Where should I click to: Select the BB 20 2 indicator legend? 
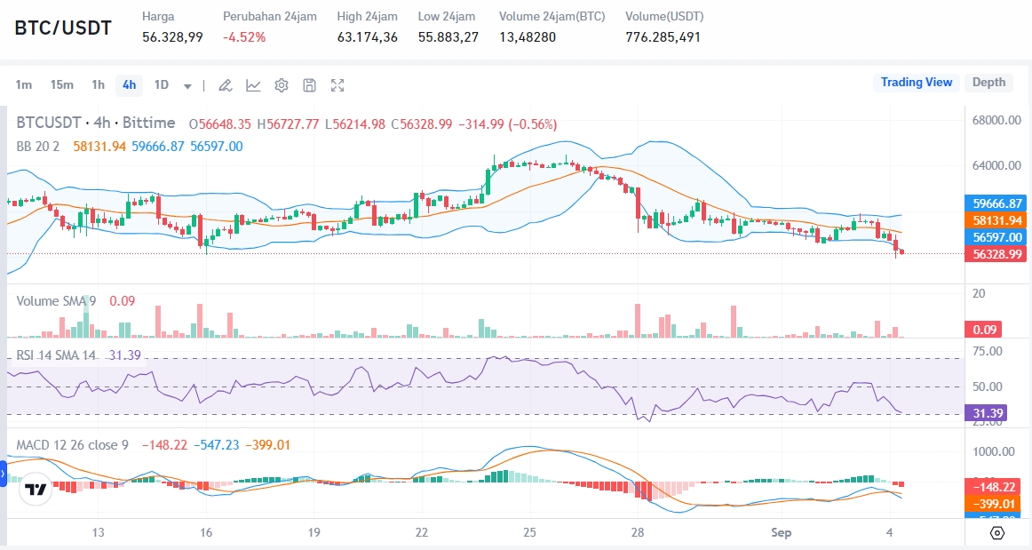click(38, 147)
